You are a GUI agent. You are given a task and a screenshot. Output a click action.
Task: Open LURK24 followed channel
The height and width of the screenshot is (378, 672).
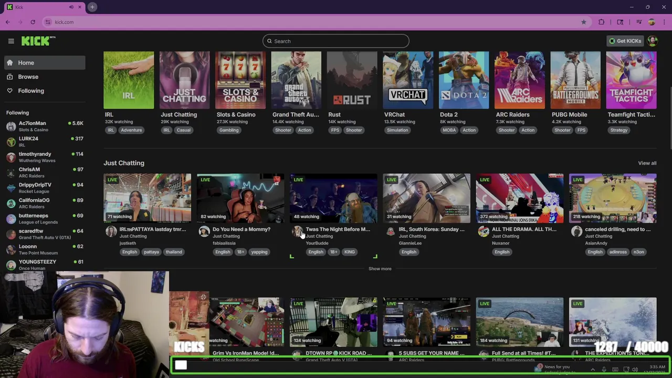click(45, 142)
